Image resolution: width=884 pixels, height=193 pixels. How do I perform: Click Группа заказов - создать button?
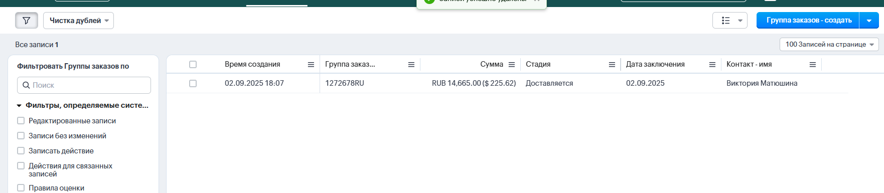809,21
